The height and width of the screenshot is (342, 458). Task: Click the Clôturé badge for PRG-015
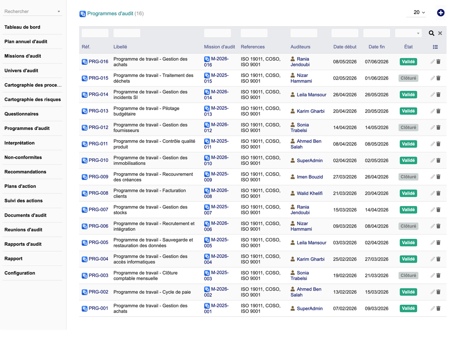click(x=408, y=78)
